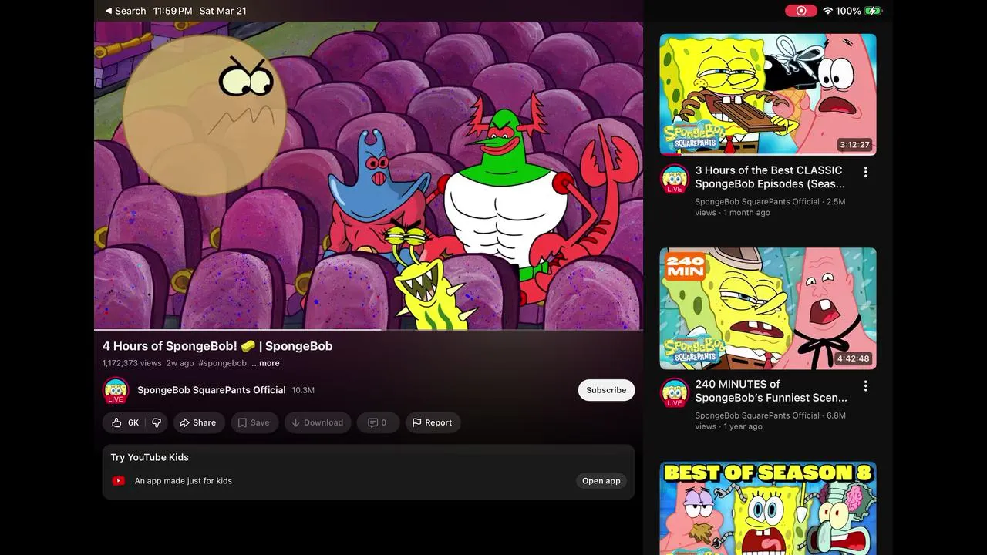Tap the 11:59 PM status bar clock
The image size is (987, 555).
pyautogui.click(x=173, y=11)
